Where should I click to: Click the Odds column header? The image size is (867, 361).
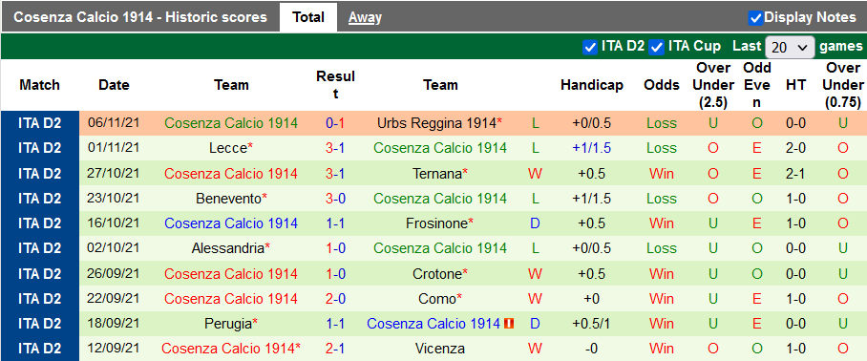(662, 85)
